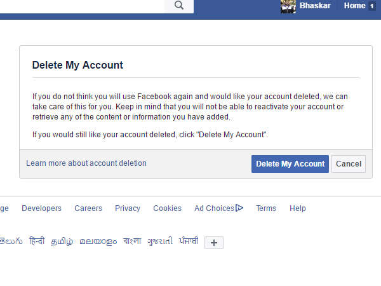Open the Terms footer link
The height and width of the screenshot is (286, 381).
(x=266, y=208)
